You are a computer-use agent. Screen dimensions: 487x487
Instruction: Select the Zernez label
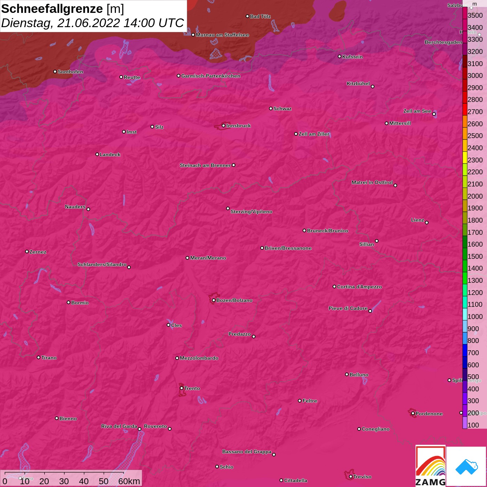(x=38, y=252)
